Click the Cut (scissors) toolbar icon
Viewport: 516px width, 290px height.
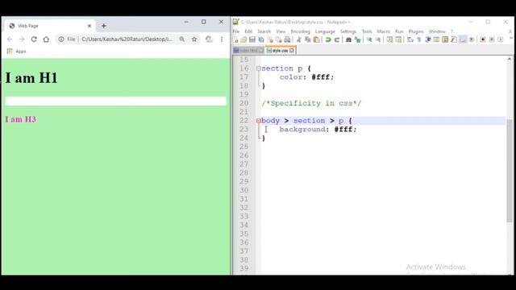pos(299,39)
